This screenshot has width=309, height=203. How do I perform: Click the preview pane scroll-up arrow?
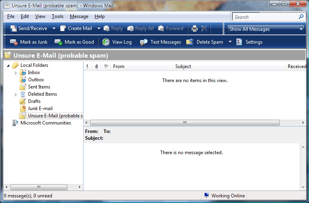pyautogui.click(x=303, y=147)
